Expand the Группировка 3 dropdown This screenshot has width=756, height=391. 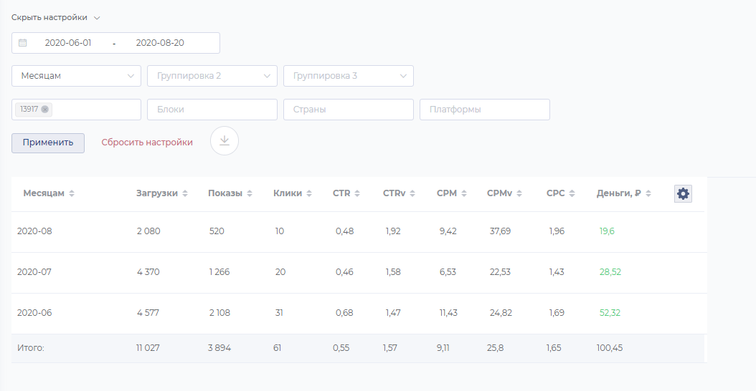click(x=349, y=76)
